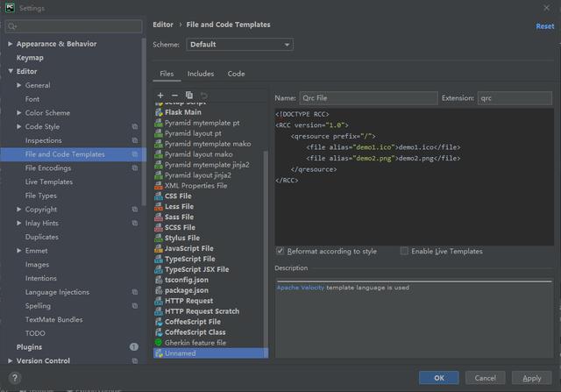Open the Scheme Default dropdown
The image size is (561, 392).
tap(239, 45)
